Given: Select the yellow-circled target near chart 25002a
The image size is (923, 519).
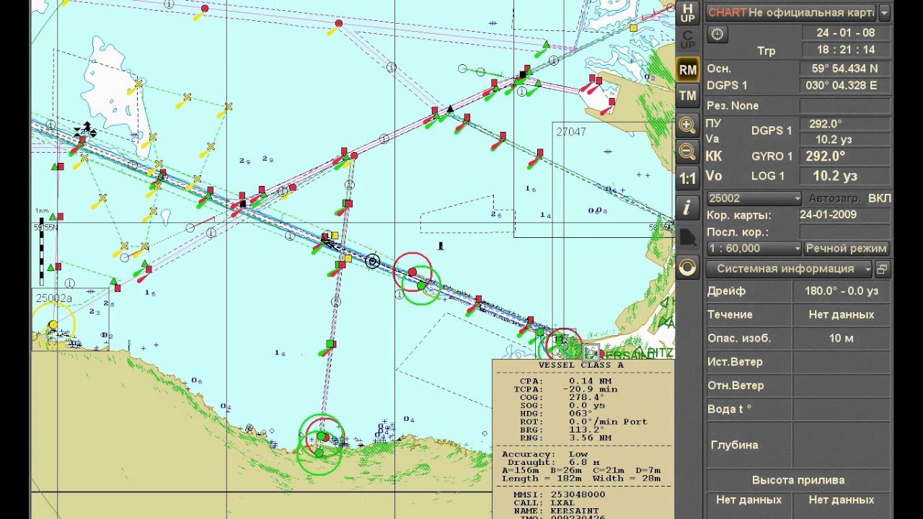Looking at the screenshot, I should pyautogui.click(x=53, y=324).
